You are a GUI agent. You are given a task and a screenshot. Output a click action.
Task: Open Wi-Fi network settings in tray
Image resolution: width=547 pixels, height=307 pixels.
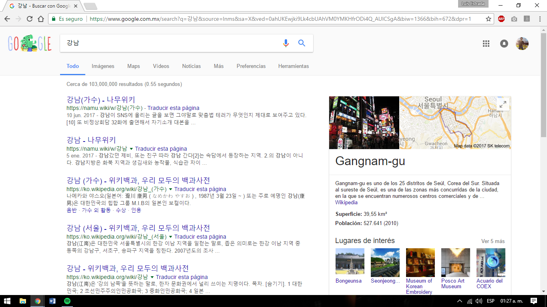point(470,301)
